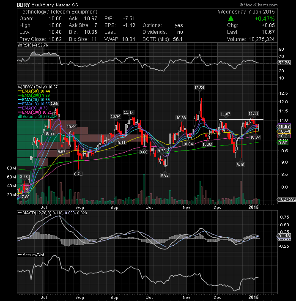
Task: Click the 10.88 peak price label
Action: click(181, 118)
